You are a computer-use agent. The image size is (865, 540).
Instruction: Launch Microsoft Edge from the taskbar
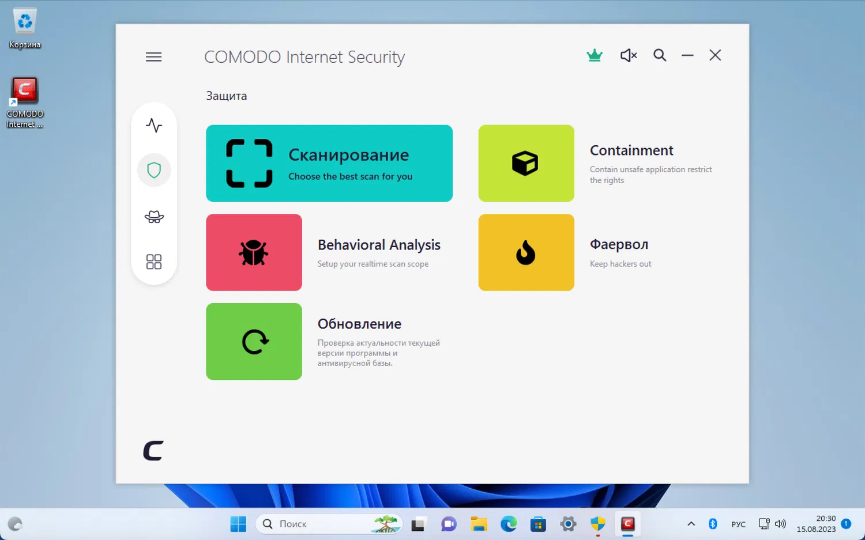pos(509,524)
